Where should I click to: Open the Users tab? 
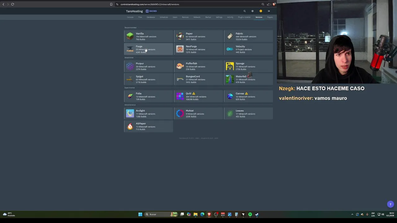[x=175, y=17]
